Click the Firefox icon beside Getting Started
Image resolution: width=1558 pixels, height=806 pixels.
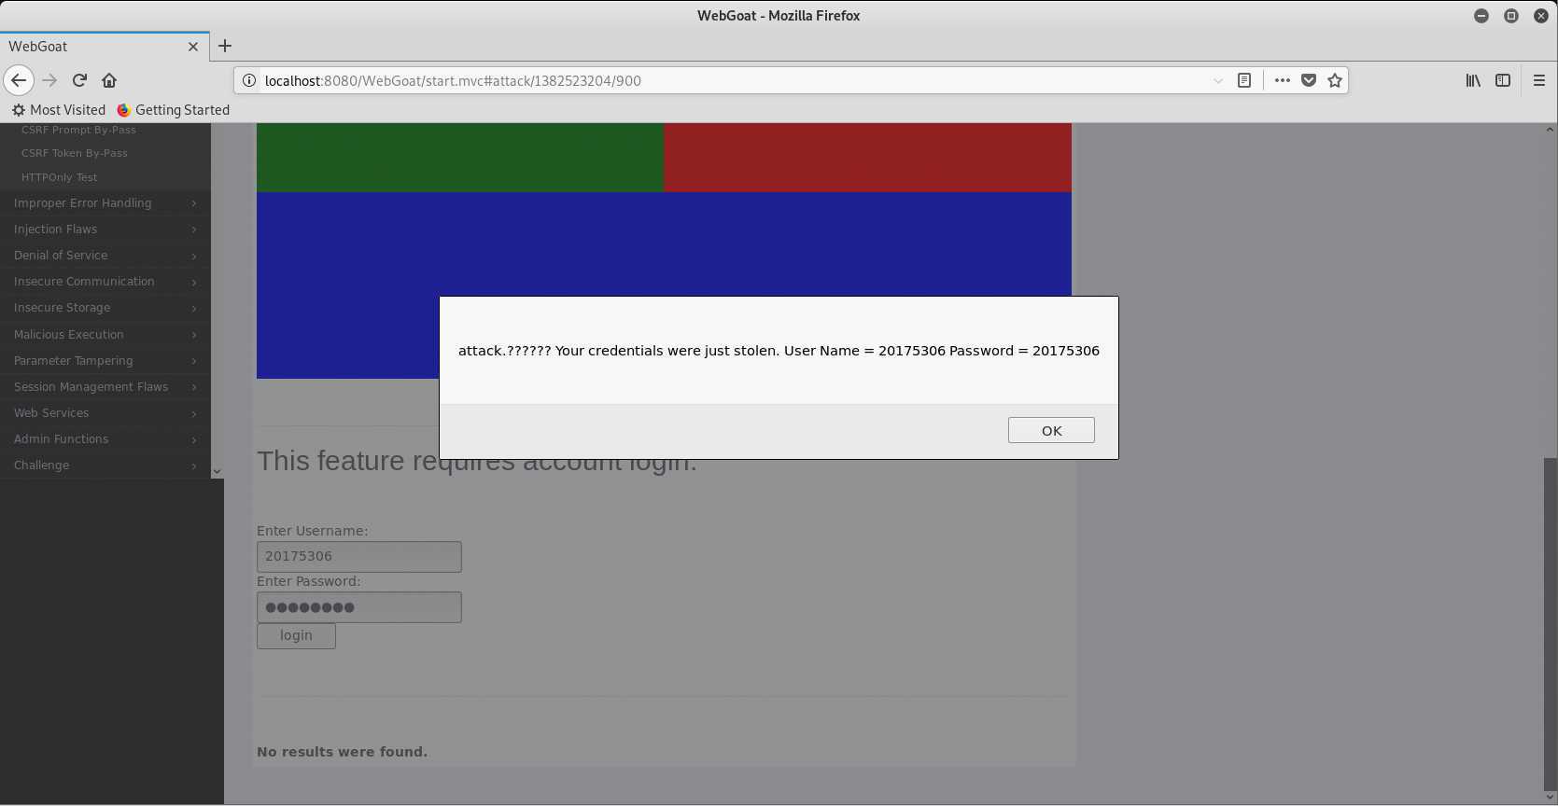123,110
